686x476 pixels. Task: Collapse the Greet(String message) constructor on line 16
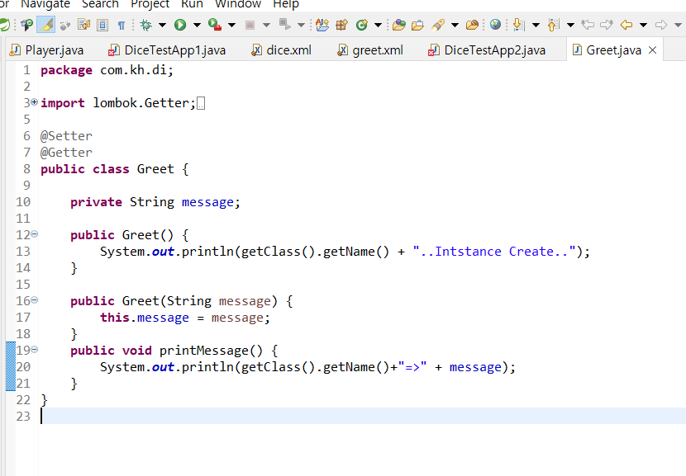tap(34, 300)
